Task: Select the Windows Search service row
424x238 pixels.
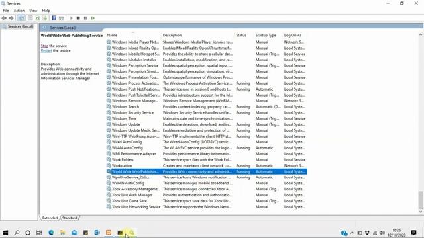Action: point(207,107)
